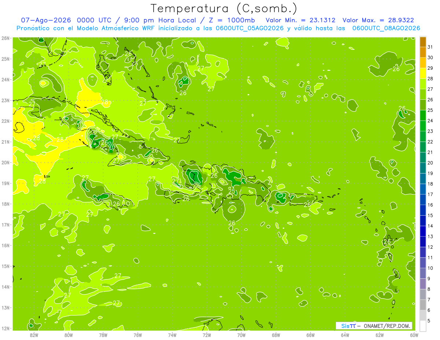Click the 25N latitude axis label

coord(5,59)
